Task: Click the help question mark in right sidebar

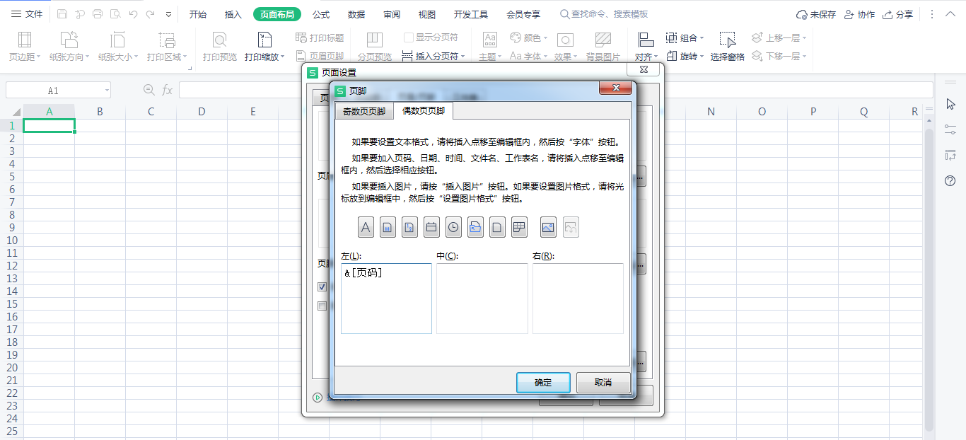Action: (x=950, y=180)
